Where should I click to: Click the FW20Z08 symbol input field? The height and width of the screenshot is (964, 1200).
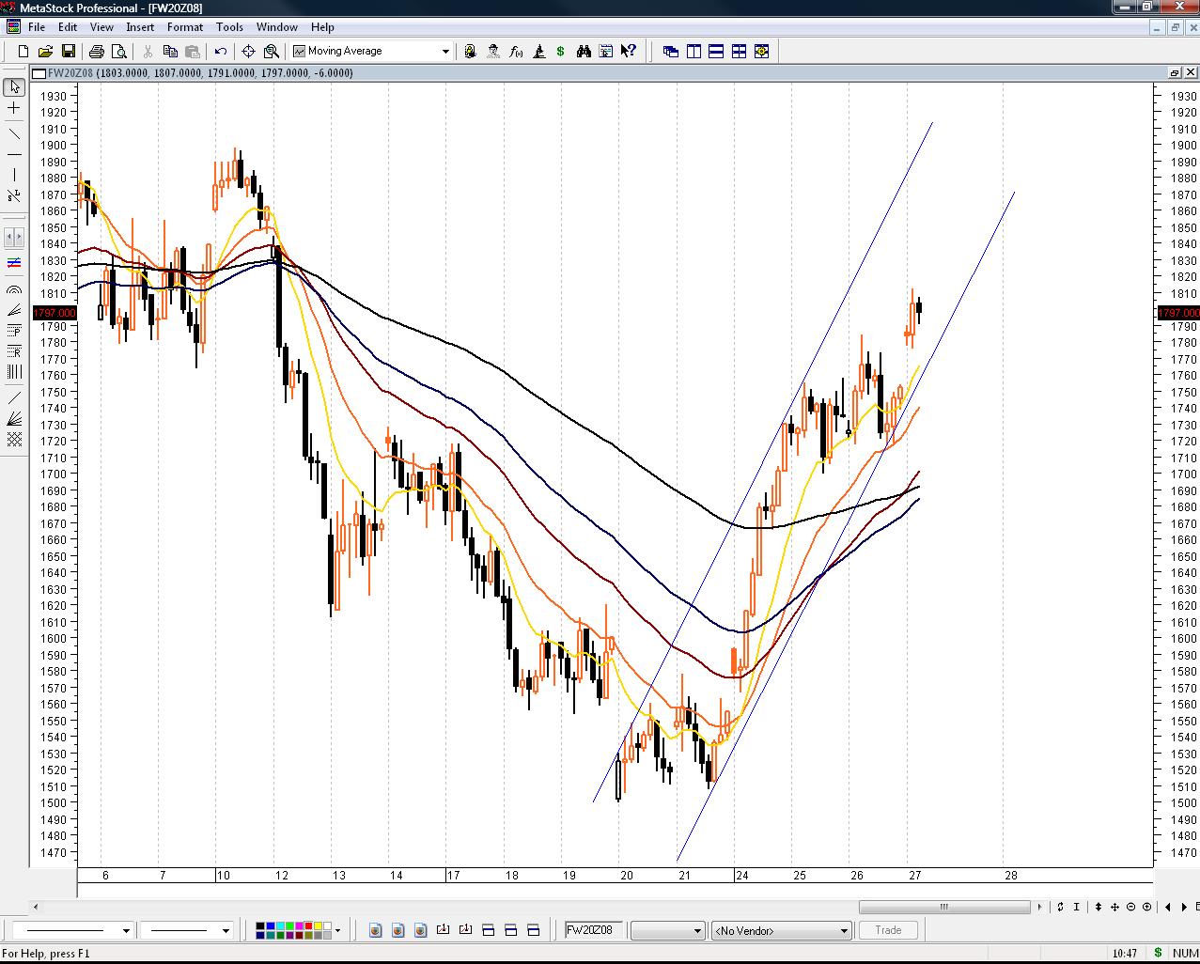[x=594, y=930]
